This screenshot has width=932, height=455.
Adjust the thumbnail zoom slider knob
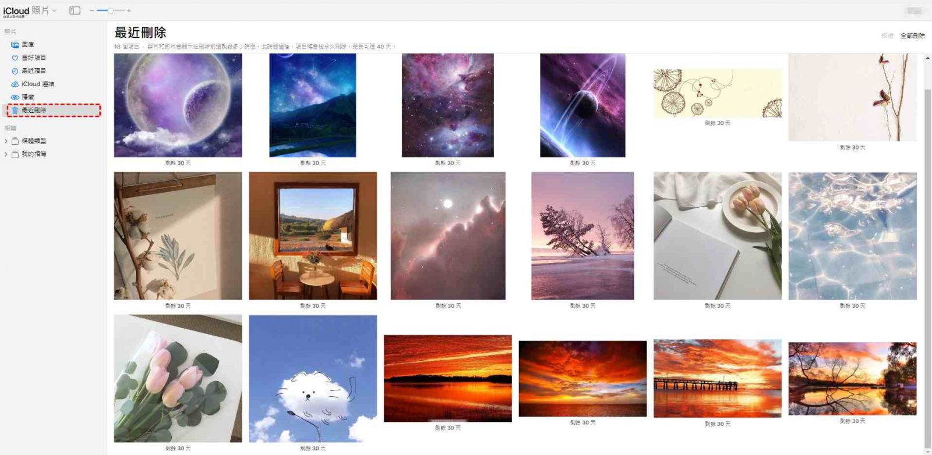coord(110,10)
